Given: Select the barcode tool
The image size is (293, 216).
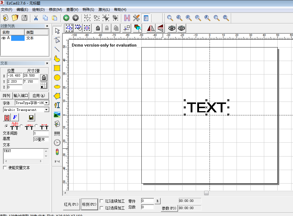Looking at the screenshot, I should pyautogui.click(x=57, y=133).
